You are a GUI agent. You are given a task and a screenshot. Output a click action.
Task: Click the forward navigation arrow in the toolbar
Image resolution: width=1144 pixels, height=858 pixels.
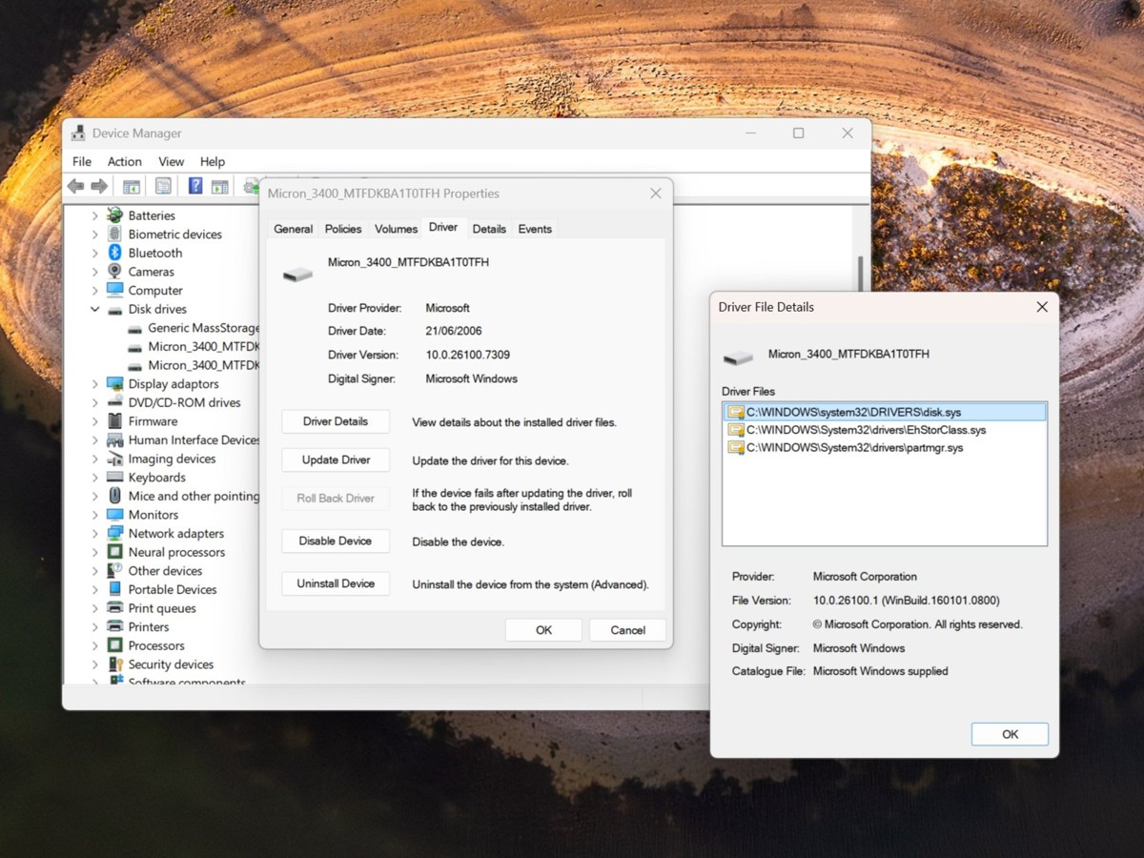(x=98, y=186)
